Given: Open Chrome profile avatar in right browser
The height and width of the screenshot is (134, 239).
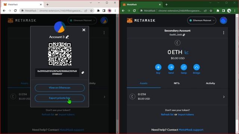Looking at the screenshot, I should (229, 11).
